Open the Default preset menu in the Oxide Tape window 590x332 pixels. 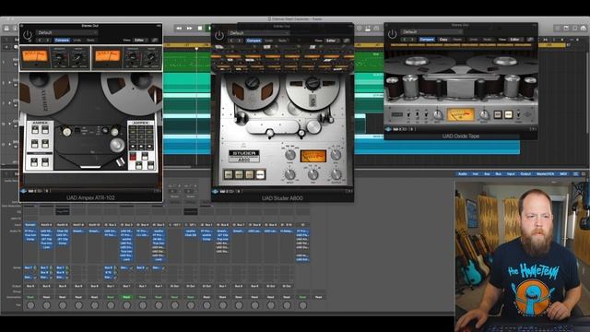(431, 32)
